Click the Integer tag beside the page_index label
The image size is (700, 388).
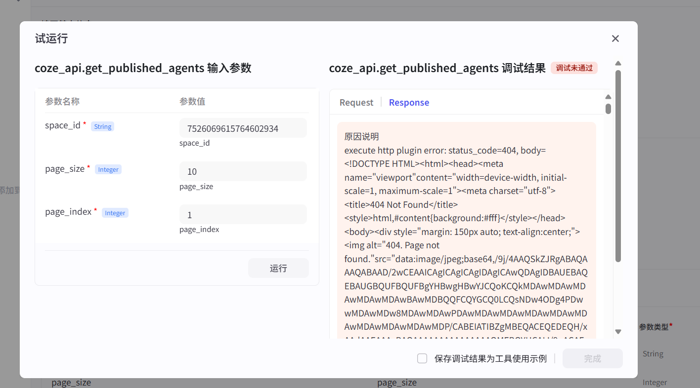point(115,213)
